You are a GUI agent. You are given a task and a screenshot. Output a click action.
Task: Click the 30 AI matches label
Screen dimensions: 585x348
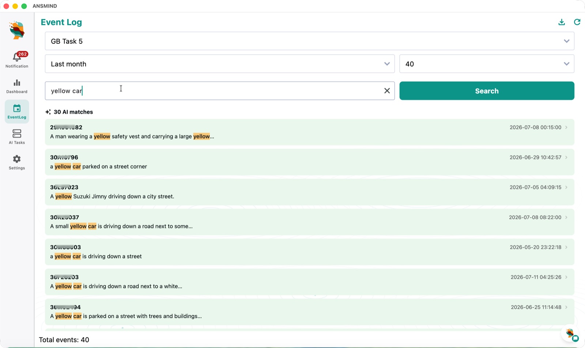coord(73,112)
